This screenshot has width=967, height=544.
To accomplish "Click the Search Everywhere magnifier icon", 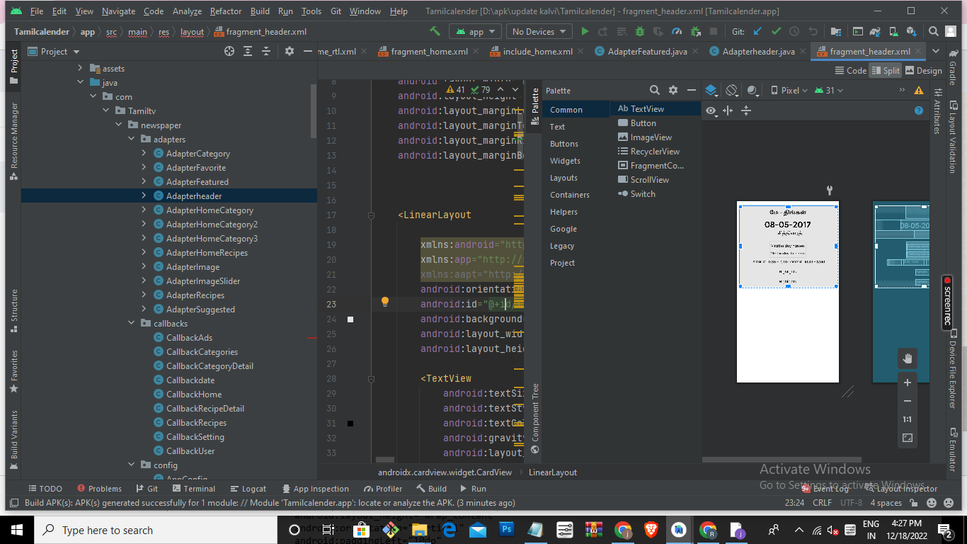I will click(934, 32).
